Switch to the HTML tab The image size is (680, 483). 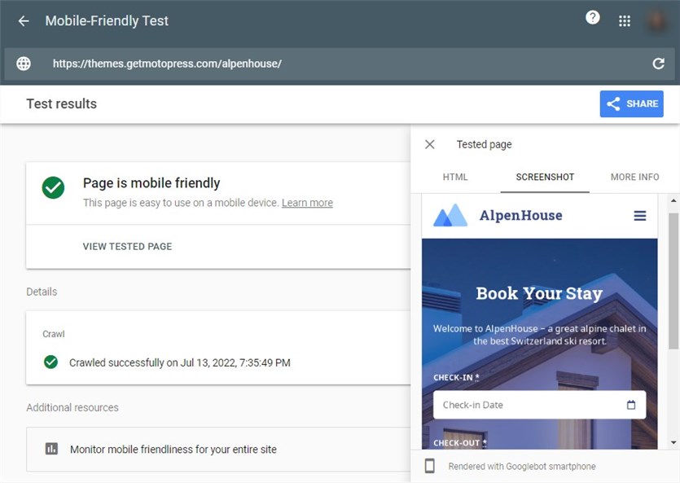click(x=455, y=177)
